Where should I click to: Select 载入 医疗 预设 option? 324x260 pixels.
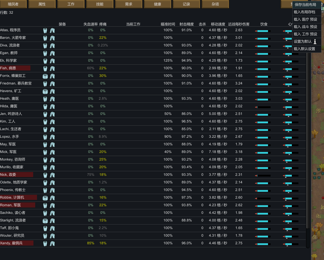(307, 19)
